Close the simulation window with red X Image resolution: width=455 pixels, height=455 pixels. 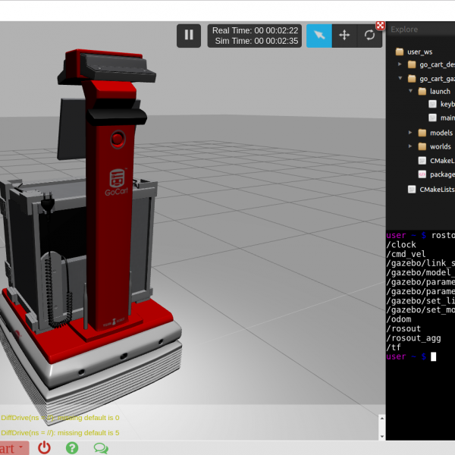click(x=380, y=26)
